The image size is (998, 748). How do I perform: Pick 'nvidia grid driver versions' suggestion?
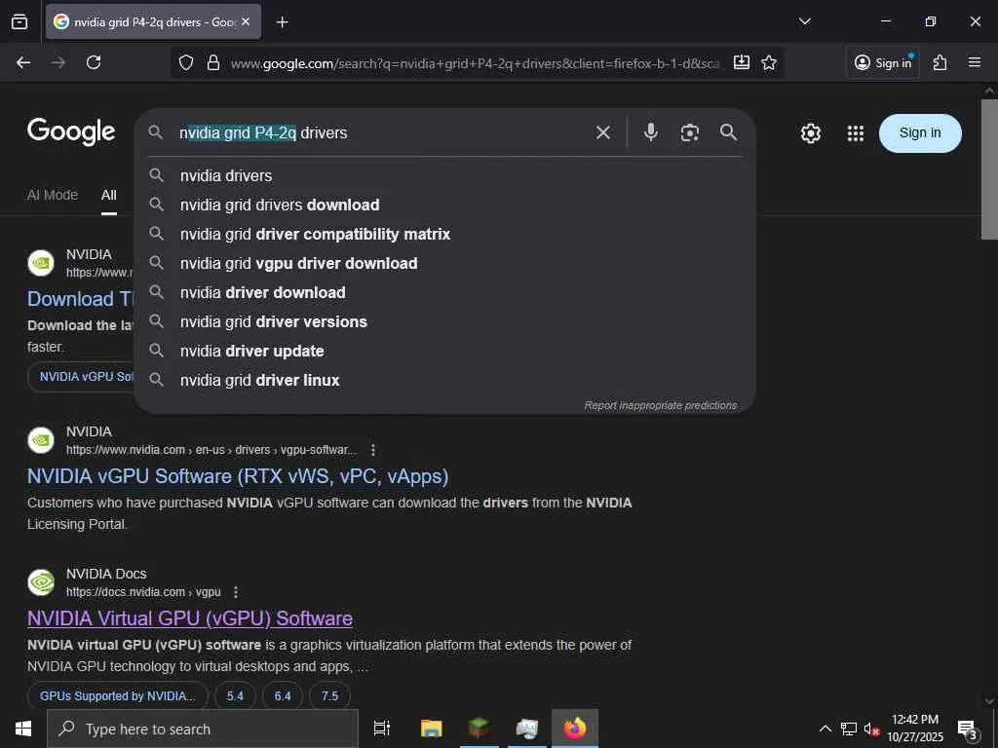pos(444,321)
